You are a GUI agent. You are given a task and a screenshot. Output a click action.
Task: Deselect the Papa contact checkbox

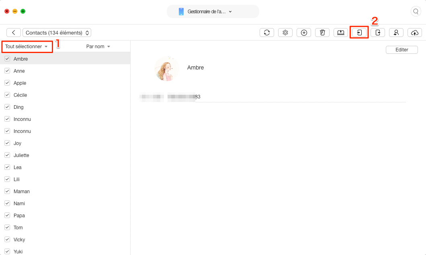pyautogui.click(x=7, y=215)
